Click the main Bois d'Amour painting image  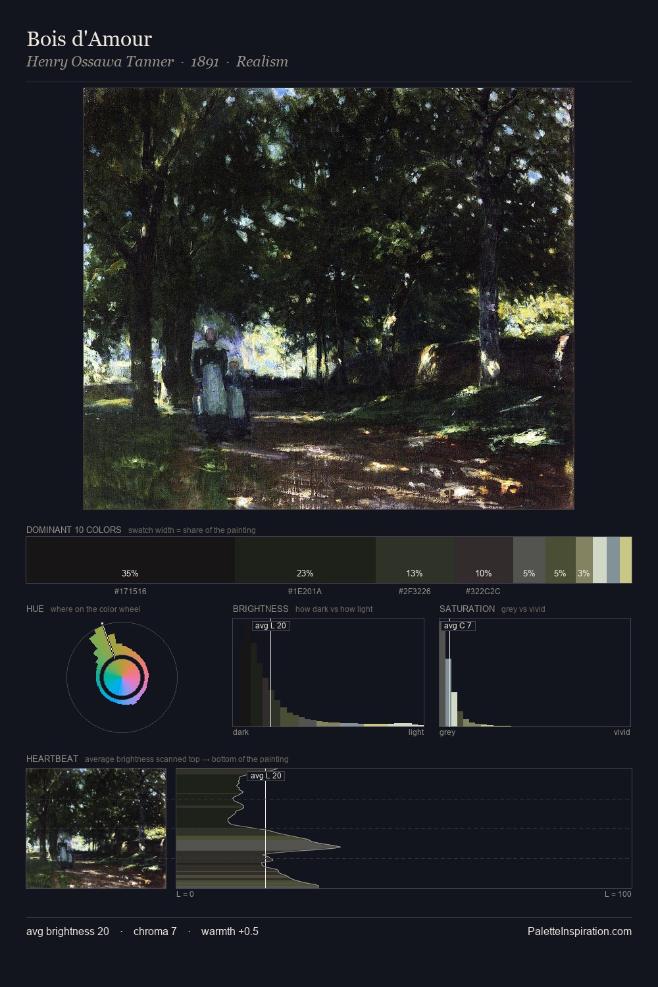point(328,299)
